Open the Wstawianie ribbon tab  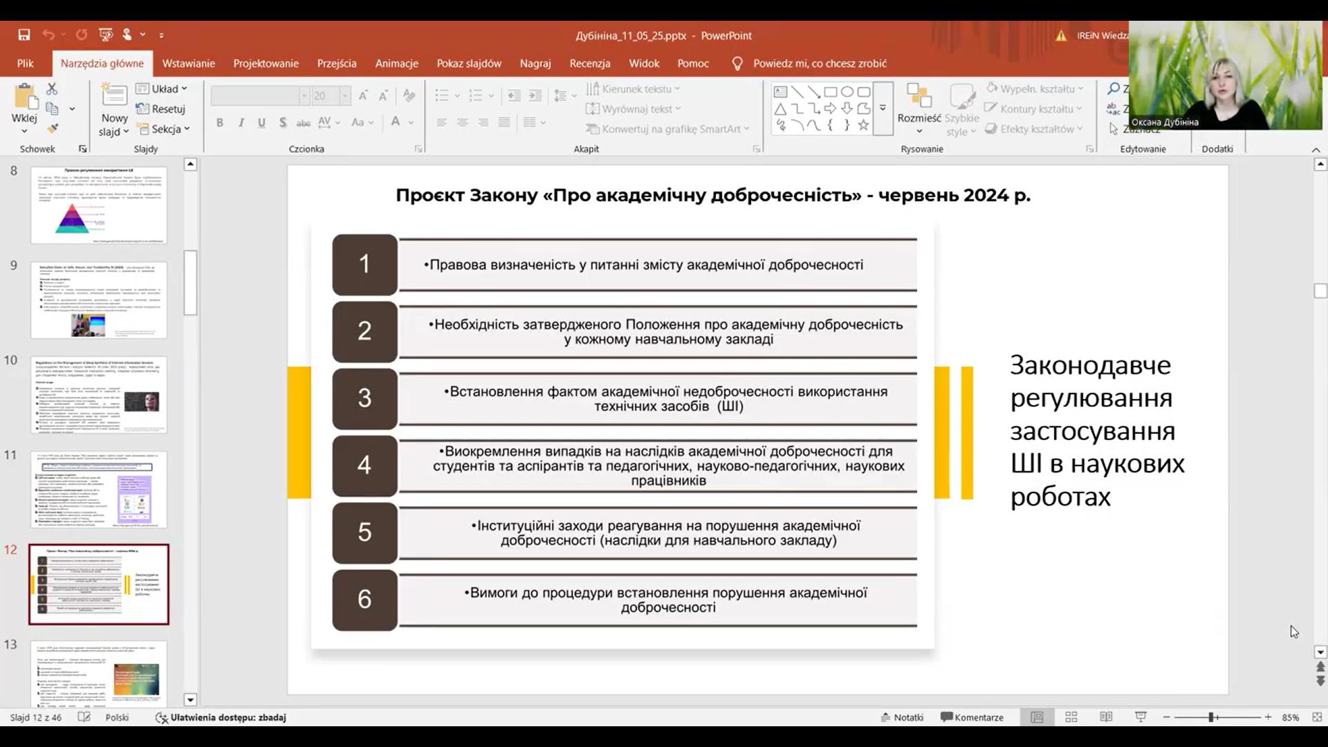click(188, 63)
